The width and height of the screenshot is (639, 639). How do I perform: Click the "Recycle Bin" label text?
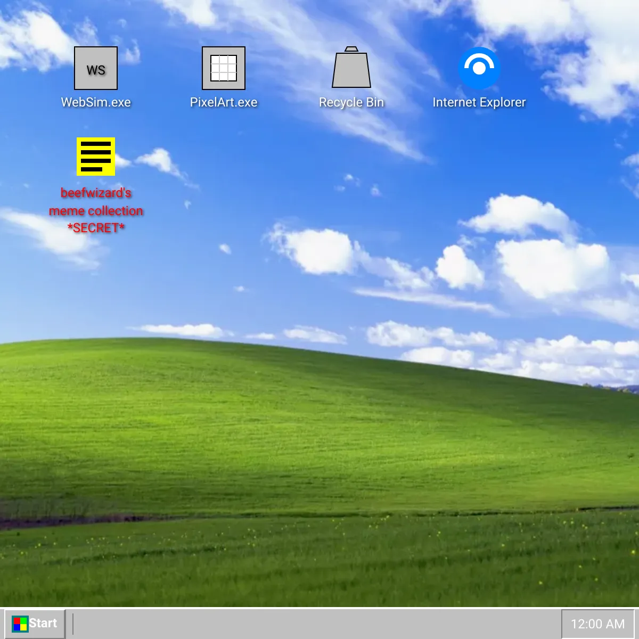click(x=351, y=102)
